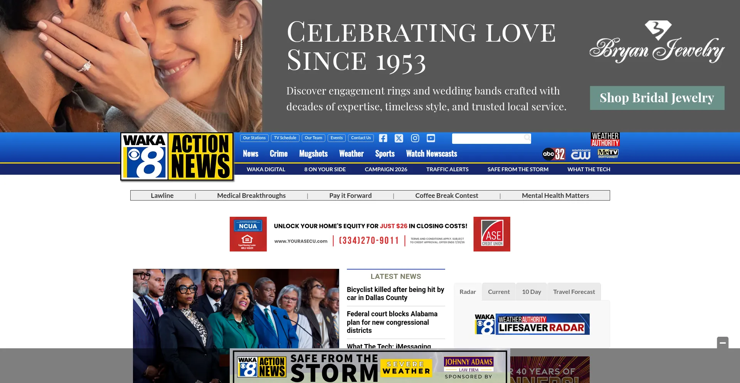Click the Shop Bridal Jewelry button
Image resolution: width=740 pixels, height=383 pixels.
click(657, 98)
